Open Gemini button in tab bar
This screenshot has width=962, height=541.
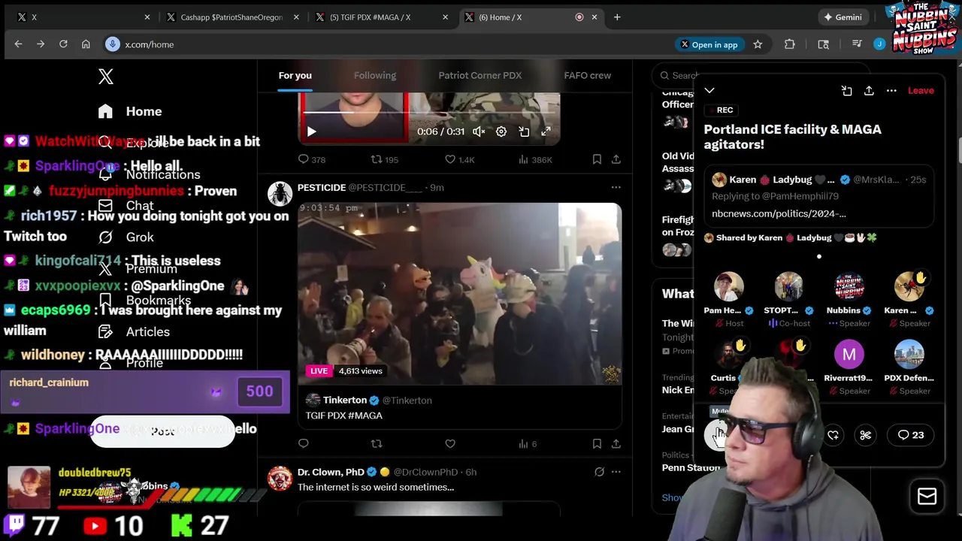pyautogui.click(x=843, y=17)
